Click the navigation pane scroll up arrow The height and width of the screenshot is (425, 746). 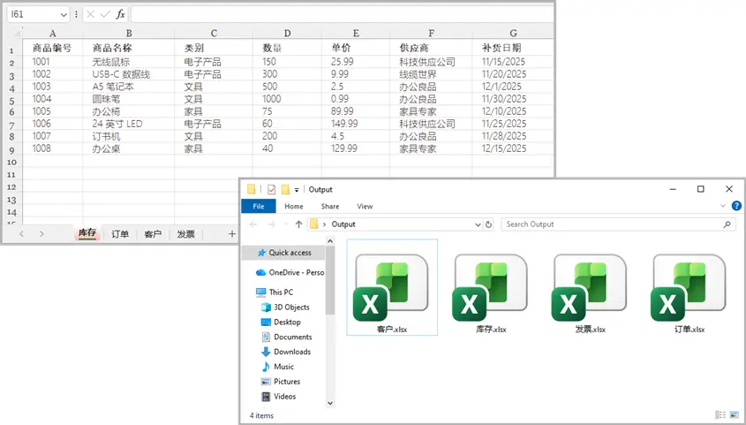click(x=330, y=242)
